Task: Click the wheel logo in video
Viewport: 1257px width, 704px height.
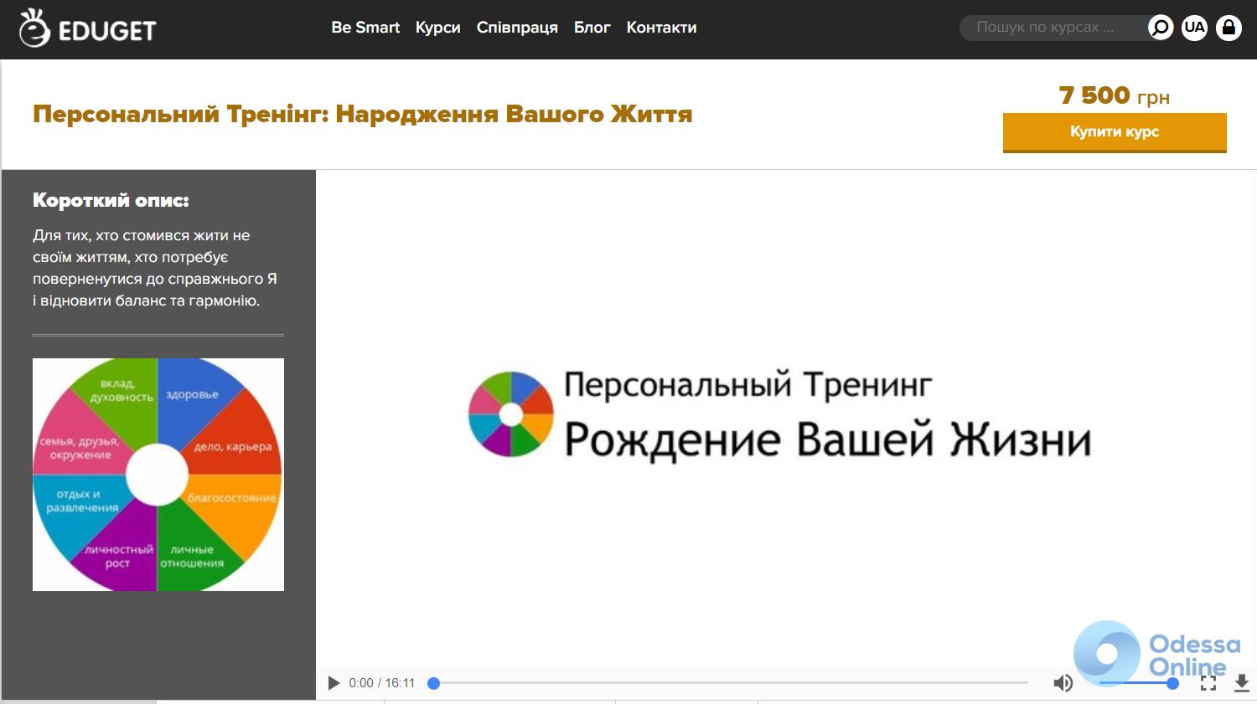Action: pyautogui.click(x=511, y=414)
